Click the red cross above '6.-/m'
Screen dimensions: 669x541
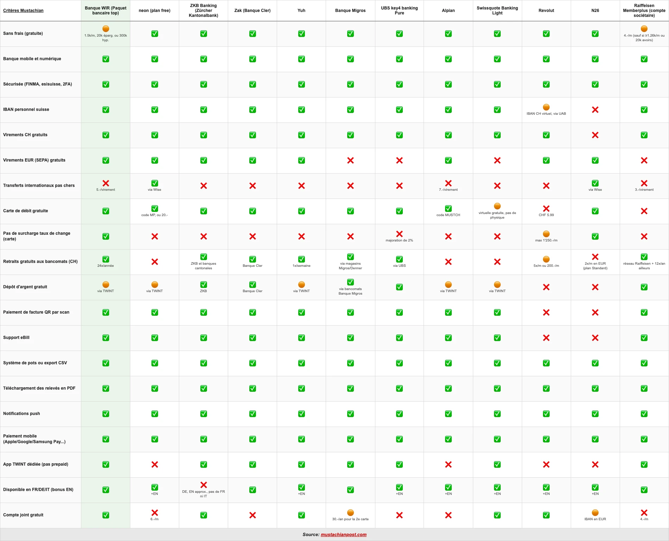(x=155, y=513)
